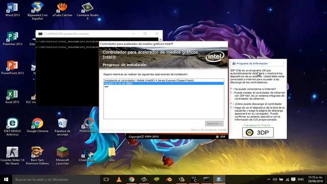Open the network icon in the system tray
This screenshot has height=184, width=327.
tap(287, 179)
